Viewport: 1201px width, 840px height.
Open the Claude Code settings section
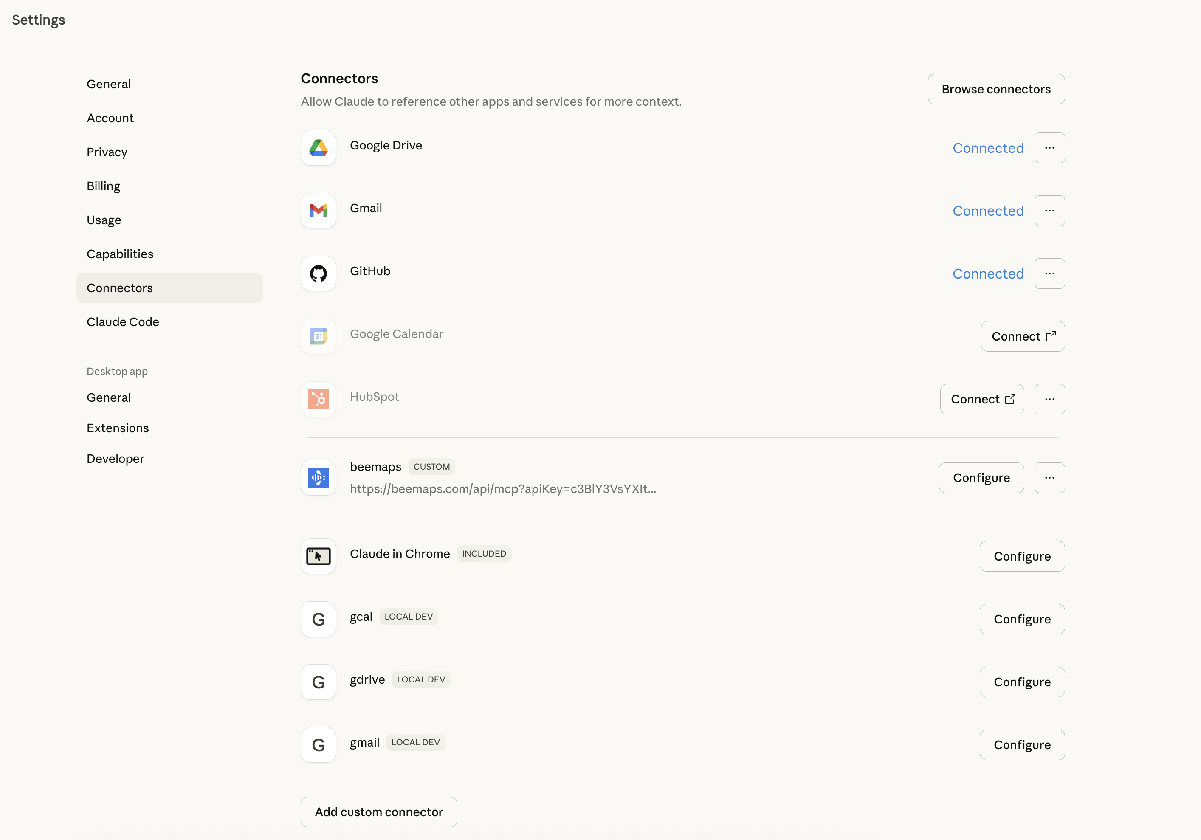pos(123,322)
